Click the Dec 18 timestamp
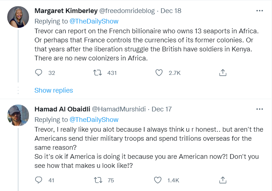272x191 pixels. tap(171, 11)
